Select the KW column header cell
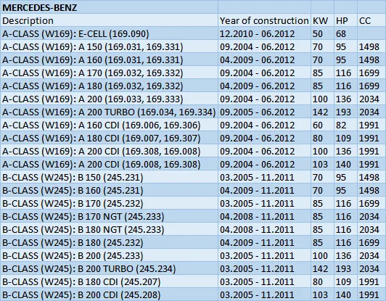 [322, 20]
